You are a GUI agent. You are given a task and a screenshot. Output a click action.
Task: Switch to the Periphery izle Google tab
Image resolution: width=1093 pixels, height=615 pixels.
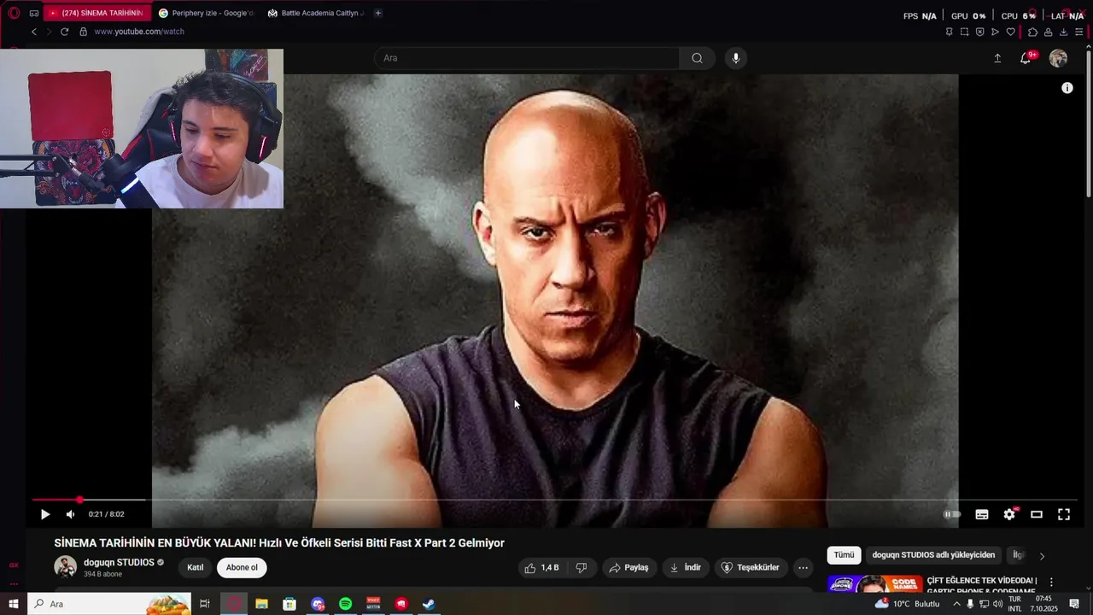pos(206,13)
